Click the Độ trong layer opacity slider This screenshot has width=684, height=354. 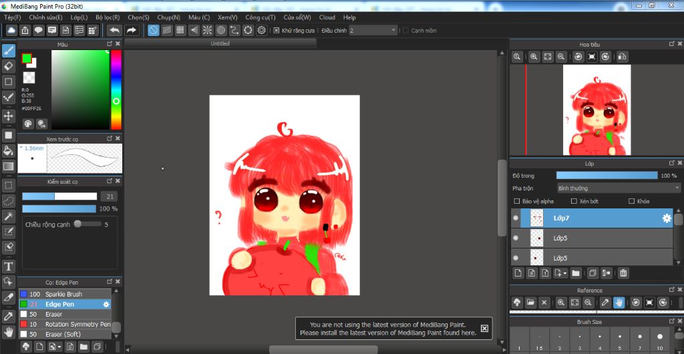(607, 175)
